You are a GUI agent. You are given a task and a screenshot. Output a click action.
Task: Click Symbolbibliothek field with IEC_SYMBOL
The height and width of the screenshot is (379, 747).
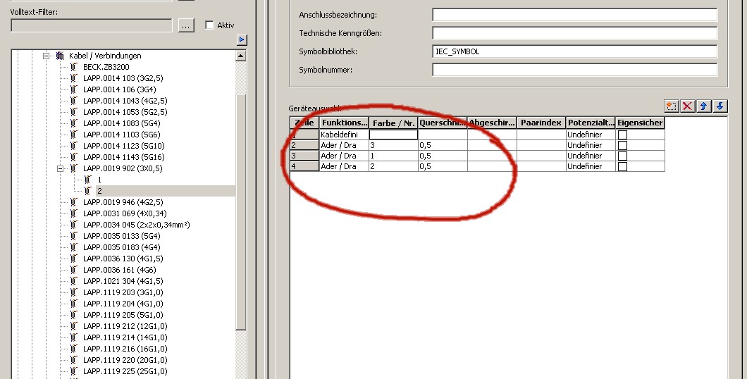pyautogui.click(x=574, y=51)
